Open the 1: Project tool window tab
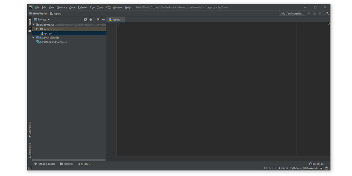This screenshot has width=352, height=176. 30,25
